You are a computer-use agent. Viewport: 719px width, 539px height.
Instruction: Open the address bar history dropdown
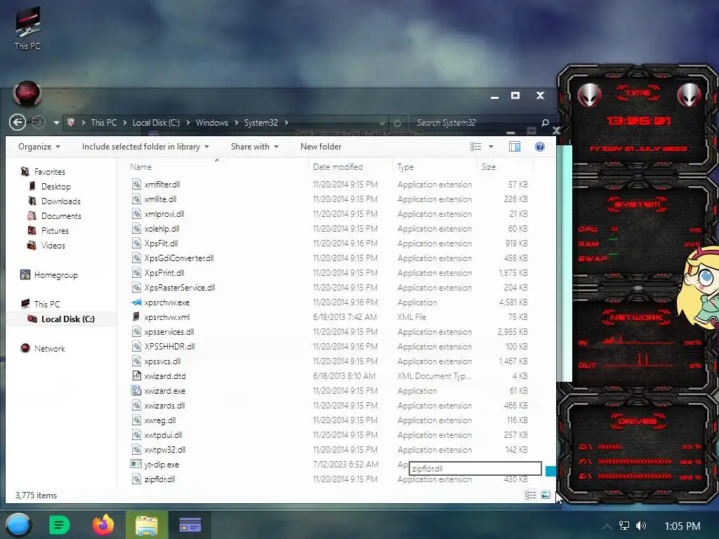tap(382, 123)
